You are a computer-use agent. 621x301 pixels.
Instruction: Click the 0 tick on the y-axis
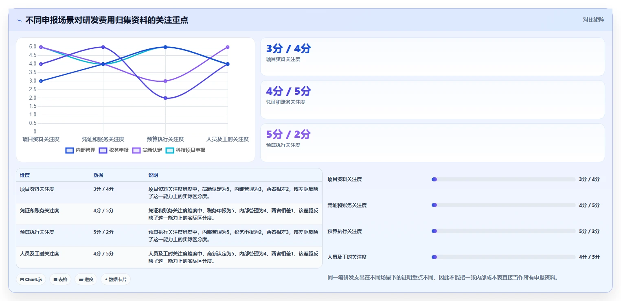35,132
